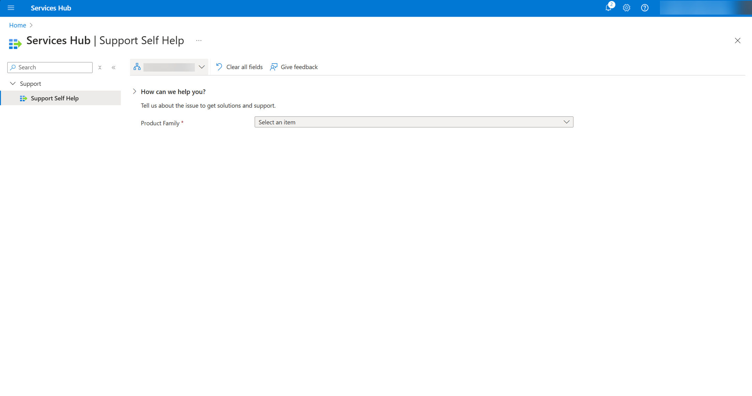Open the Product Family dropdown
Image resolution: width=752 pixels, height=396 pixels.
point(414,122)
